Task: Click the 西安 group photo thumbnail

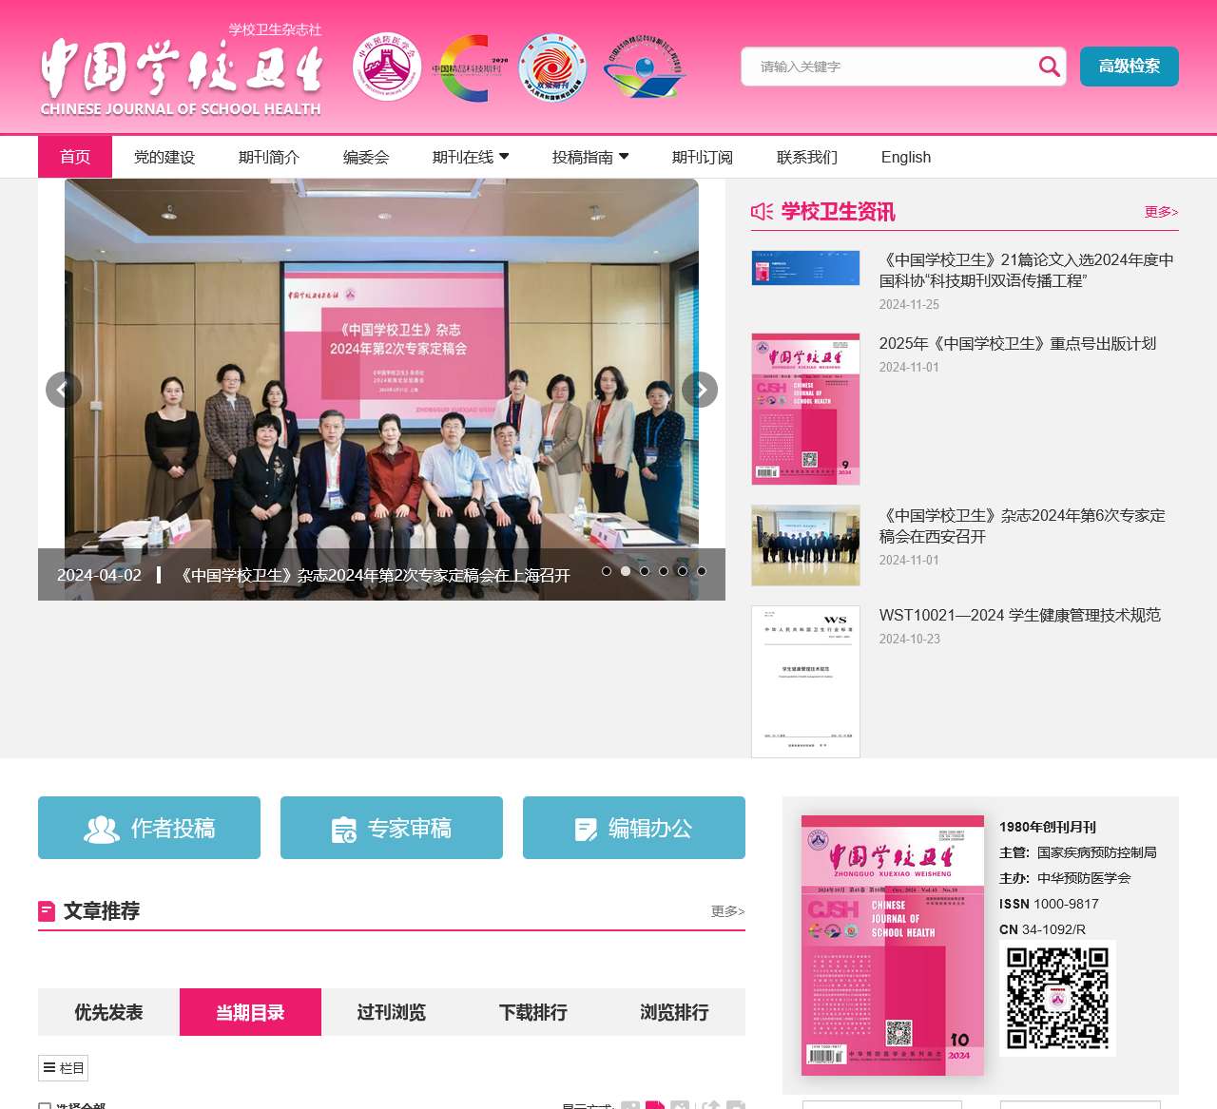Action: tap(805, 545)
